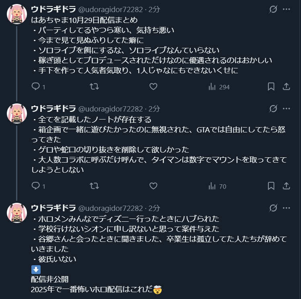The height and width of the screenshot is (299, 301).
Task: Bookmark the first tweet
Action: pos(271,87)
